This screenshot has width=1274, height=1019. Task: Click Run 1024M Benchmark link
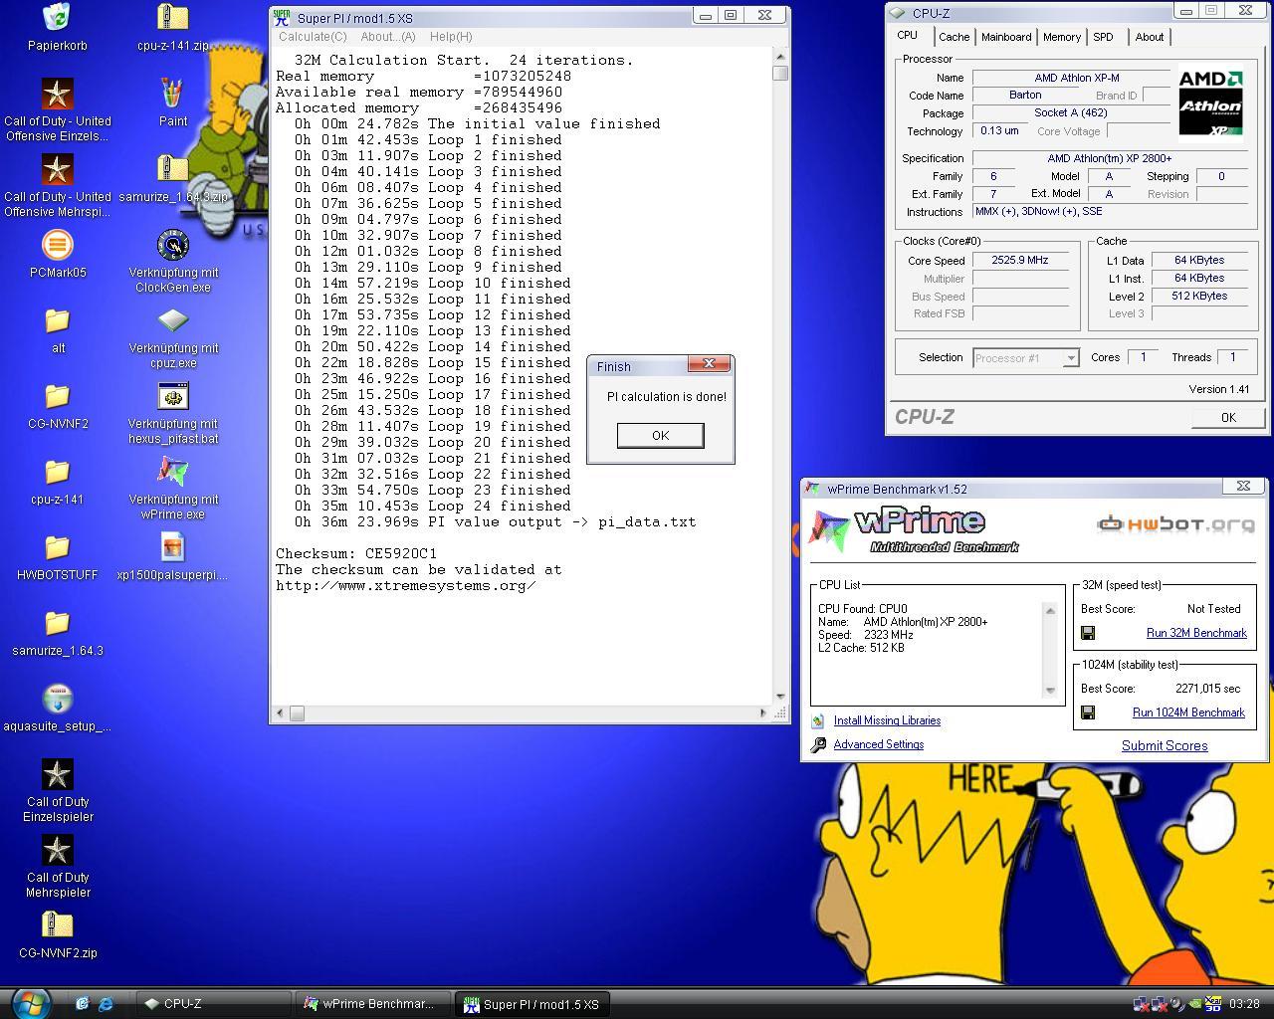1188,713
